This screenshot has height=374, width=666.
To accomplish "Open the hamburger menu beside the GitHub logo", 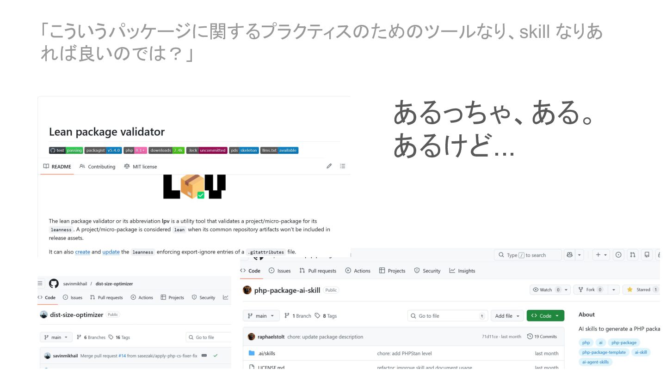I will point(40,284).
